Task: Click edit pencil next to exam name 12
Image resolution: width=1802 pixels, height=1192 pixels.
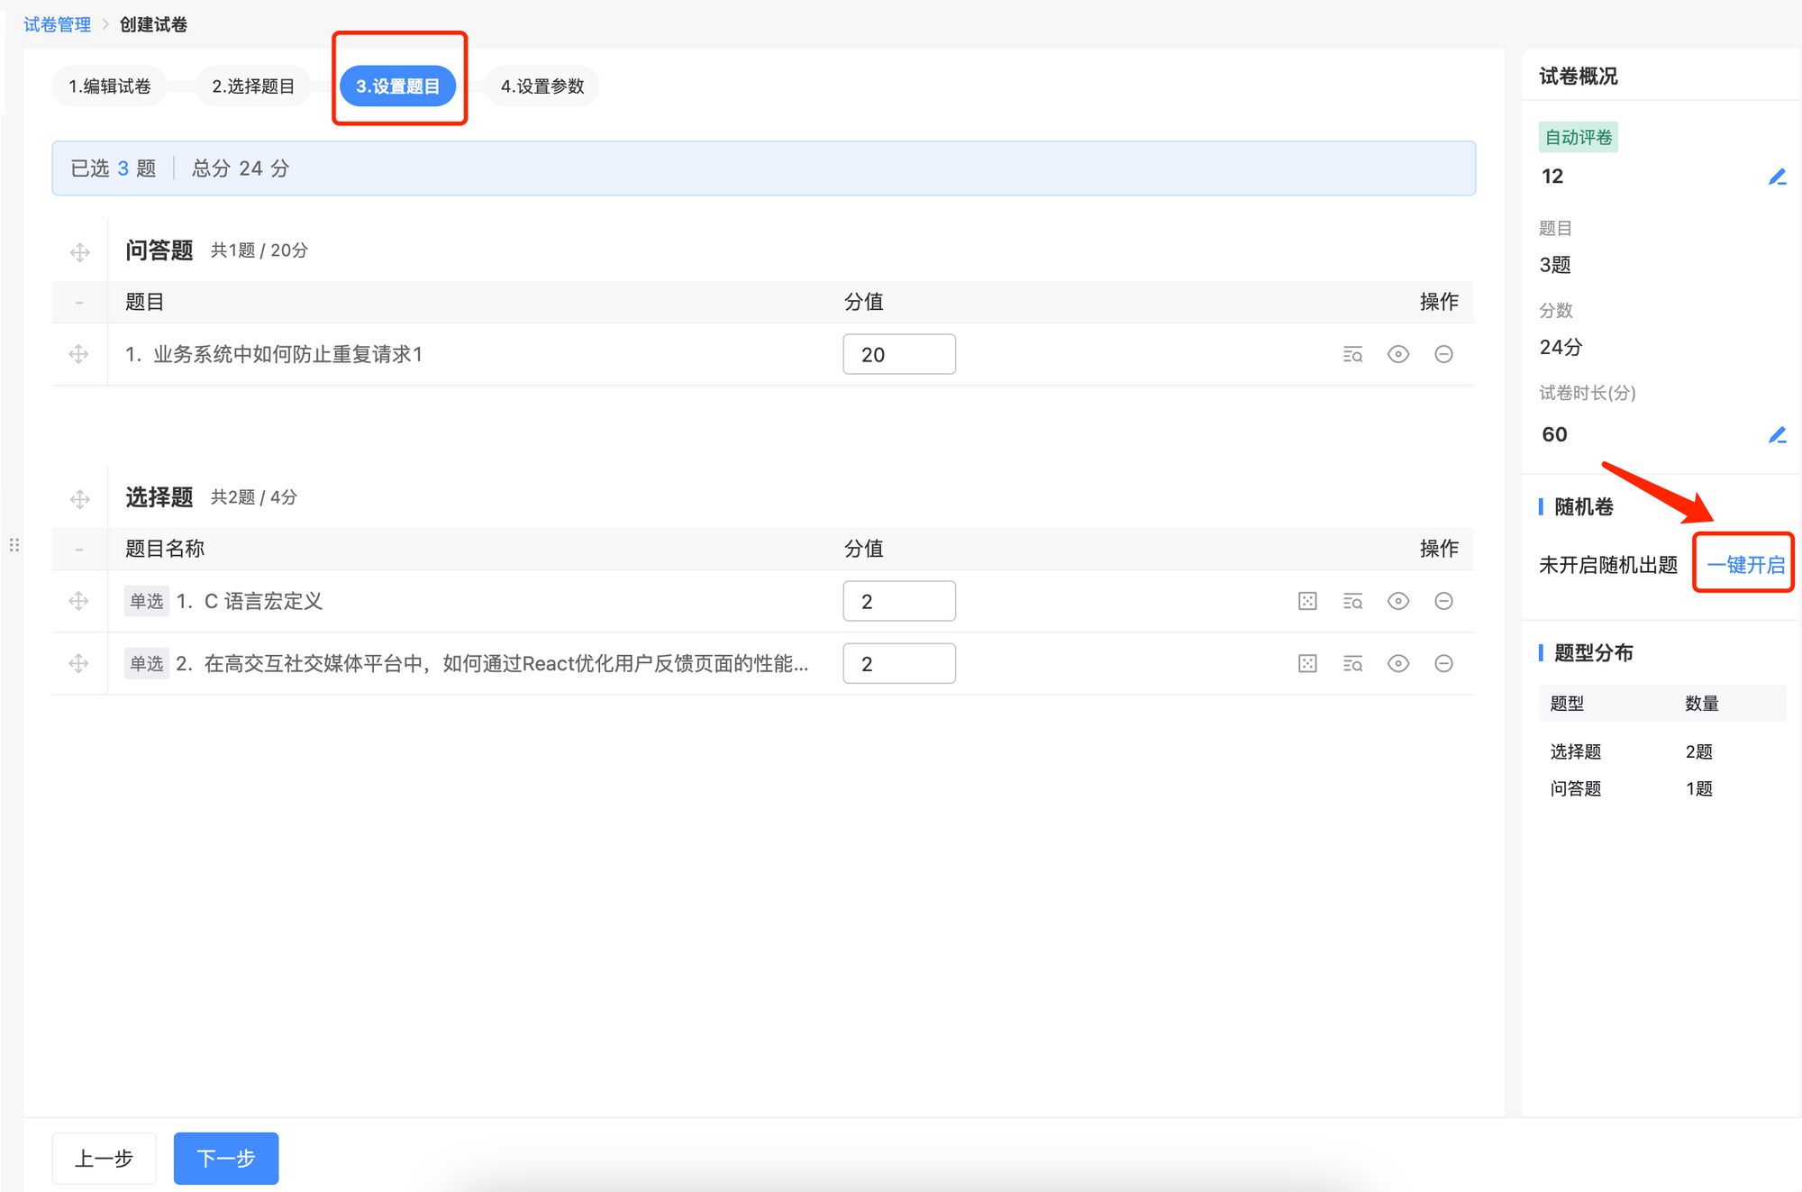Action: tap(1777, 177)
